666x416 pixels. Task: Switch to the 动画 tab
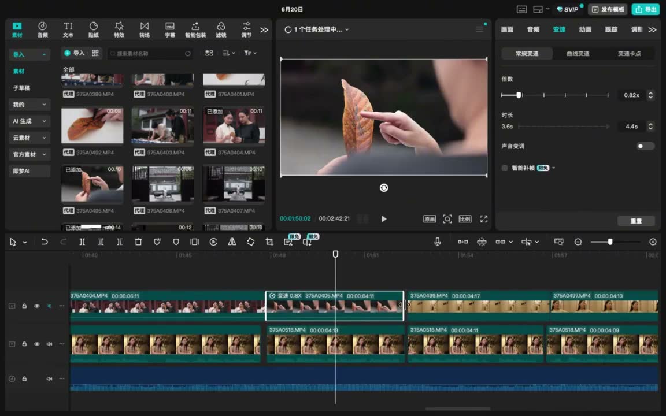tap(585, 29)
